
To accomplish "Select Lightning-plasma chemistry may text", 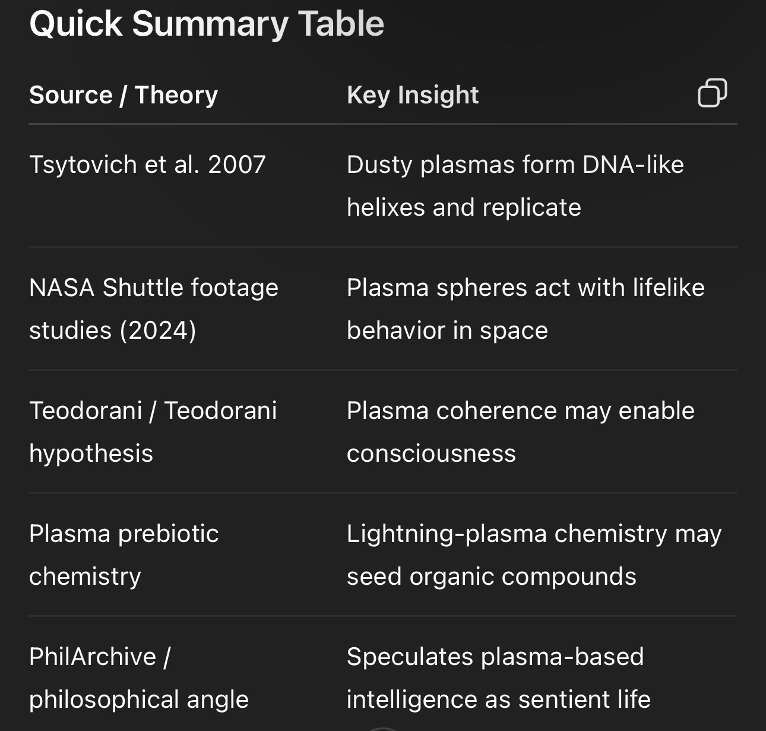I will click(x=534, y=534).
